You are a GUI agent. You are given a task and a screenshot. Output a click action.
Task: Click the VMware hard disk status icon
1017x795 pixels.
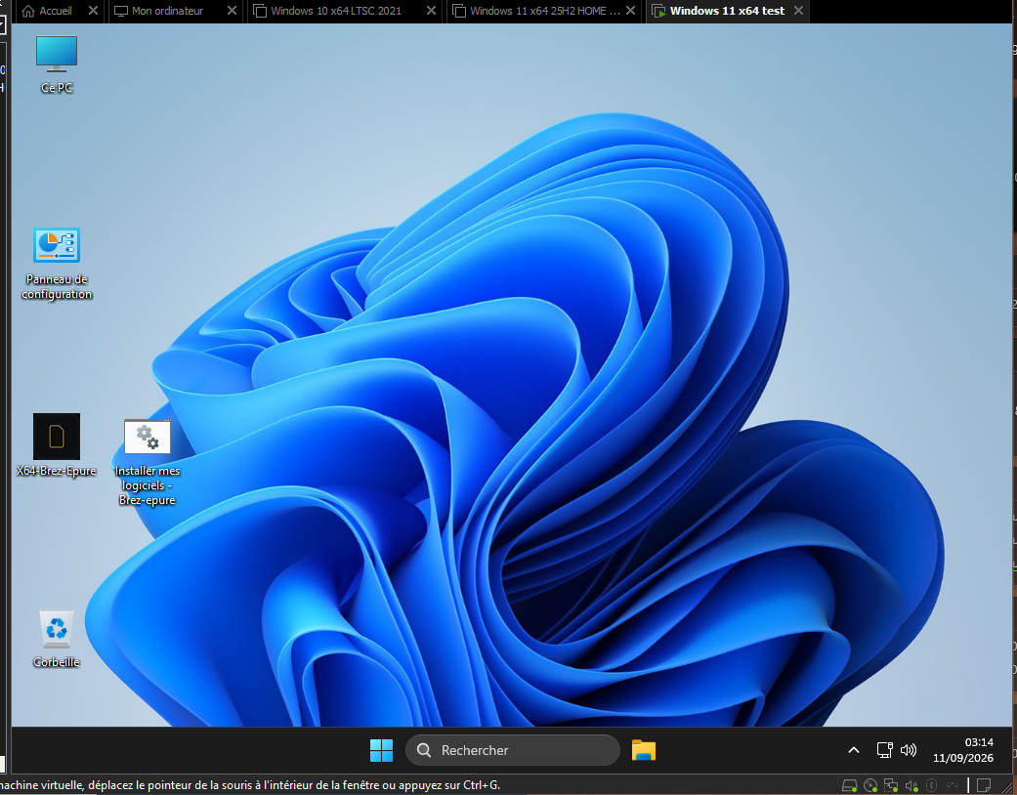pos(850,785)
